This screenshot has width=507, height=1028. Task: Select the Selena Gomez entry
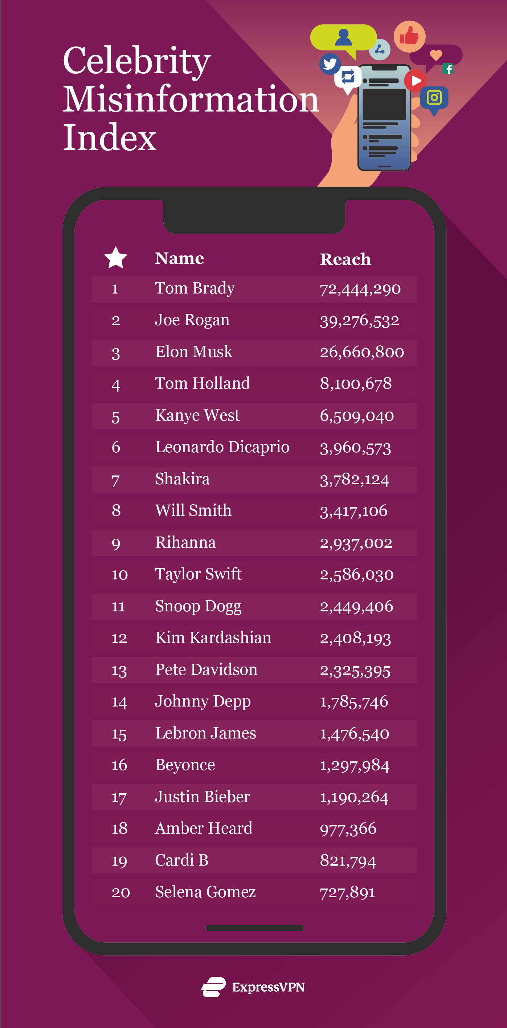click(x=205, y=892)
